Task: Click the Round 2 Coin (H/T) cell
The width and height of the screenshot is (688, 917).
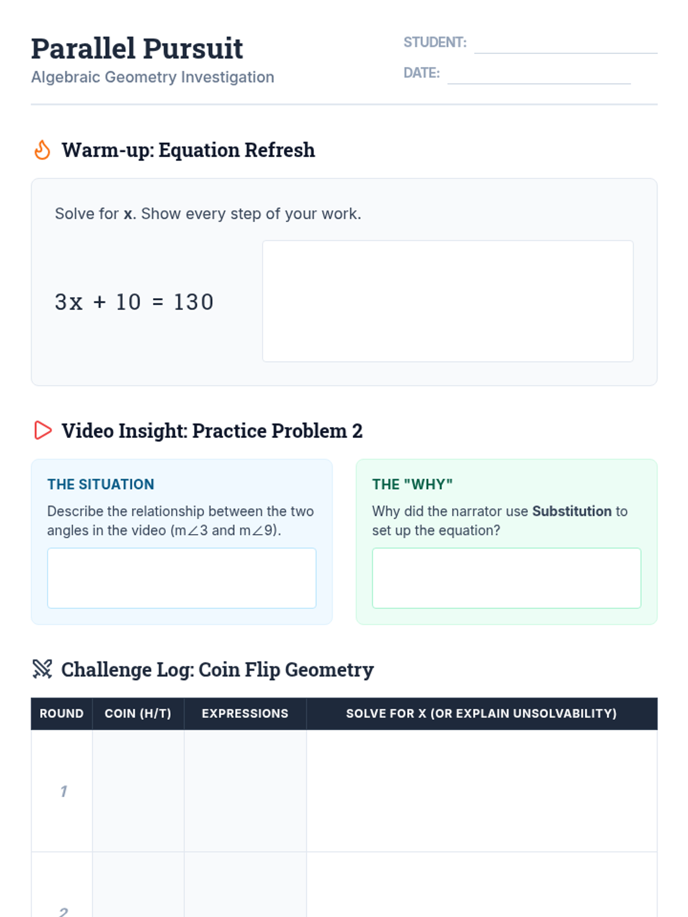Action: [138, 885]
